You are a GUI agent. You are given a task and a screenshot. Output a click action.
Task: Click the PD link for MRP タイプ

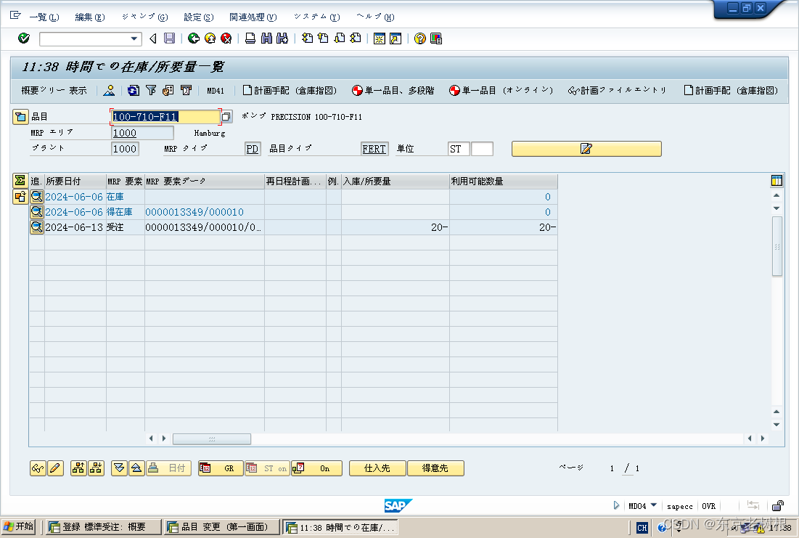[252, 148]
